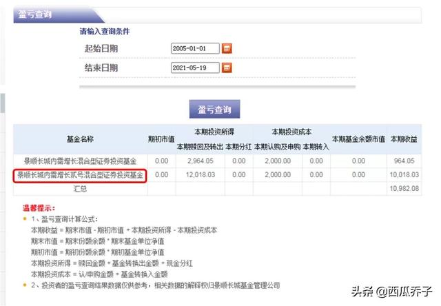Click the 本期赎回及转出 column header
441x306 pixels.
click(x=200, y=147)
